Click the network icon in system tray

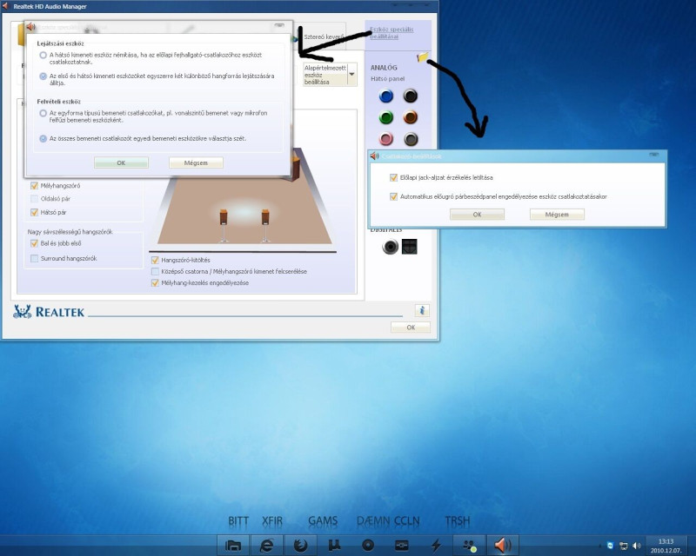pos(624,546)
